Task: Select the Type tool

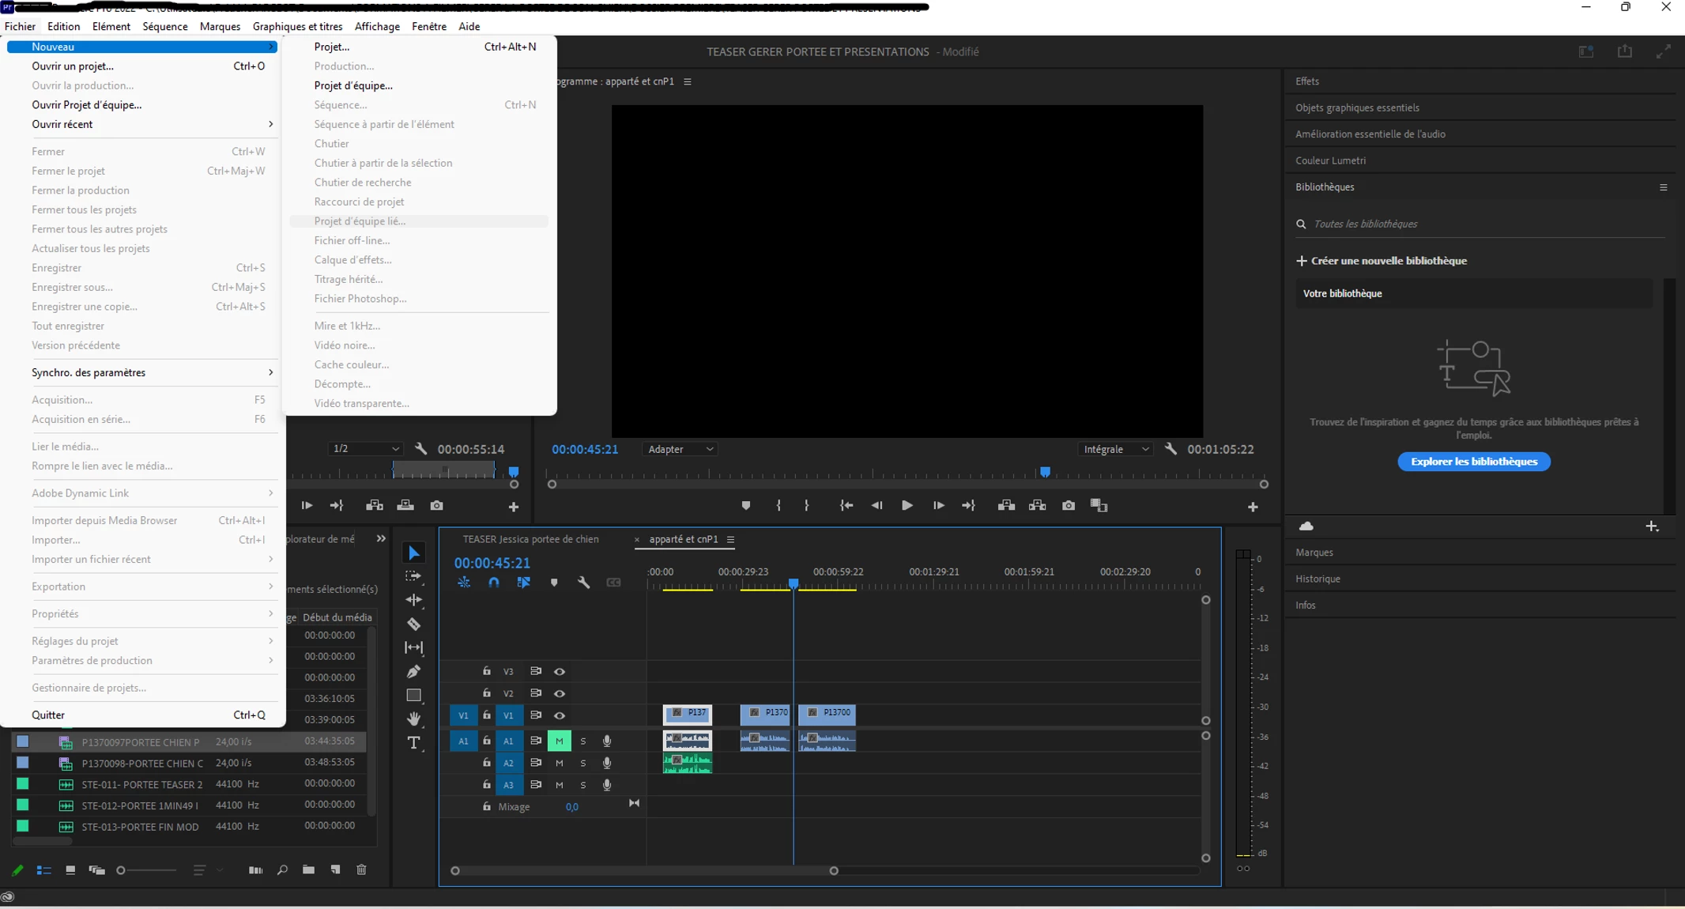Action: [413, 742]
